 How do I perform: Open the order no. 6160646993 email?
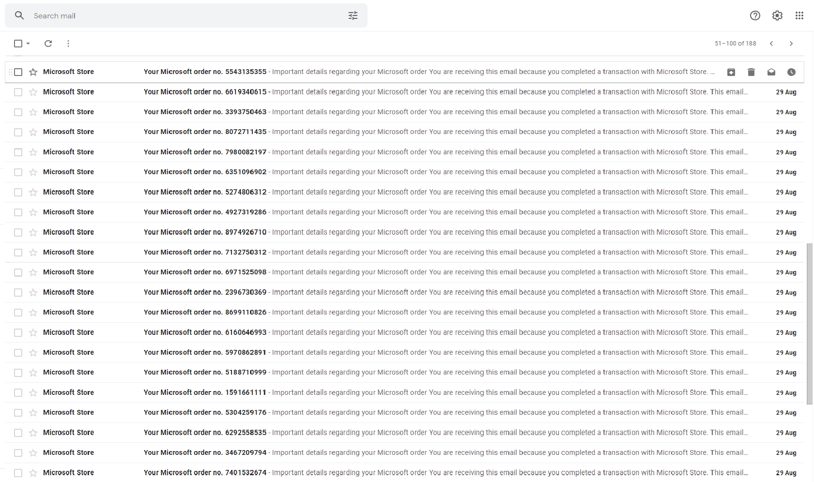[x=404, y=332]
